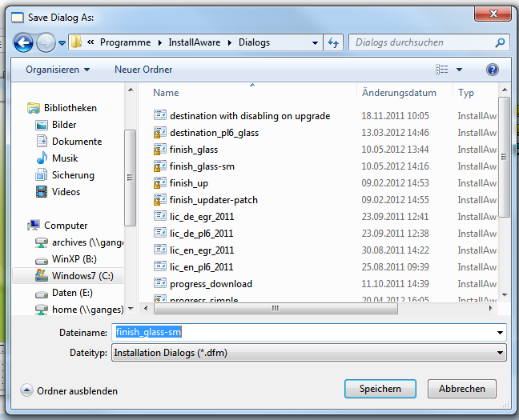Click the folder icon in address bar
This screenshot has height=420, width=519.
pyautogui.click(x=76, y=42)
